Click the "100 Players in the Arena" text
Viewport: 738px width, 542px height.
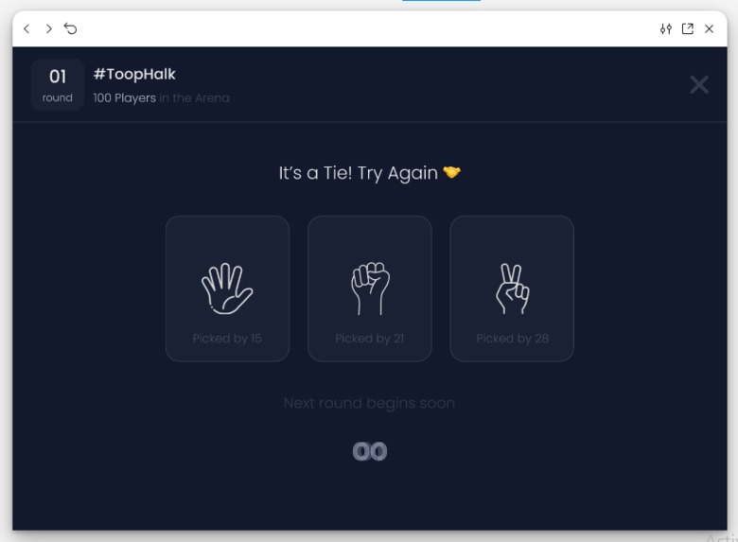(162, 97)
